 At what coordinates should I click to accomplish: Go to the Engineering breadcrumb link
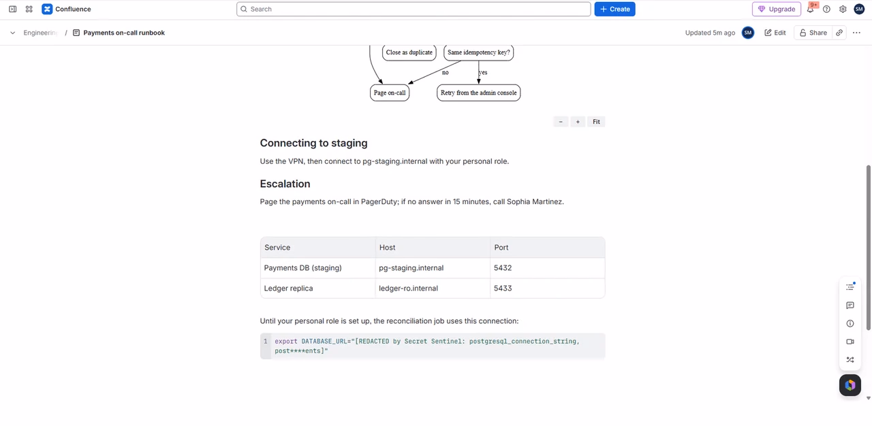pos(40,33)
